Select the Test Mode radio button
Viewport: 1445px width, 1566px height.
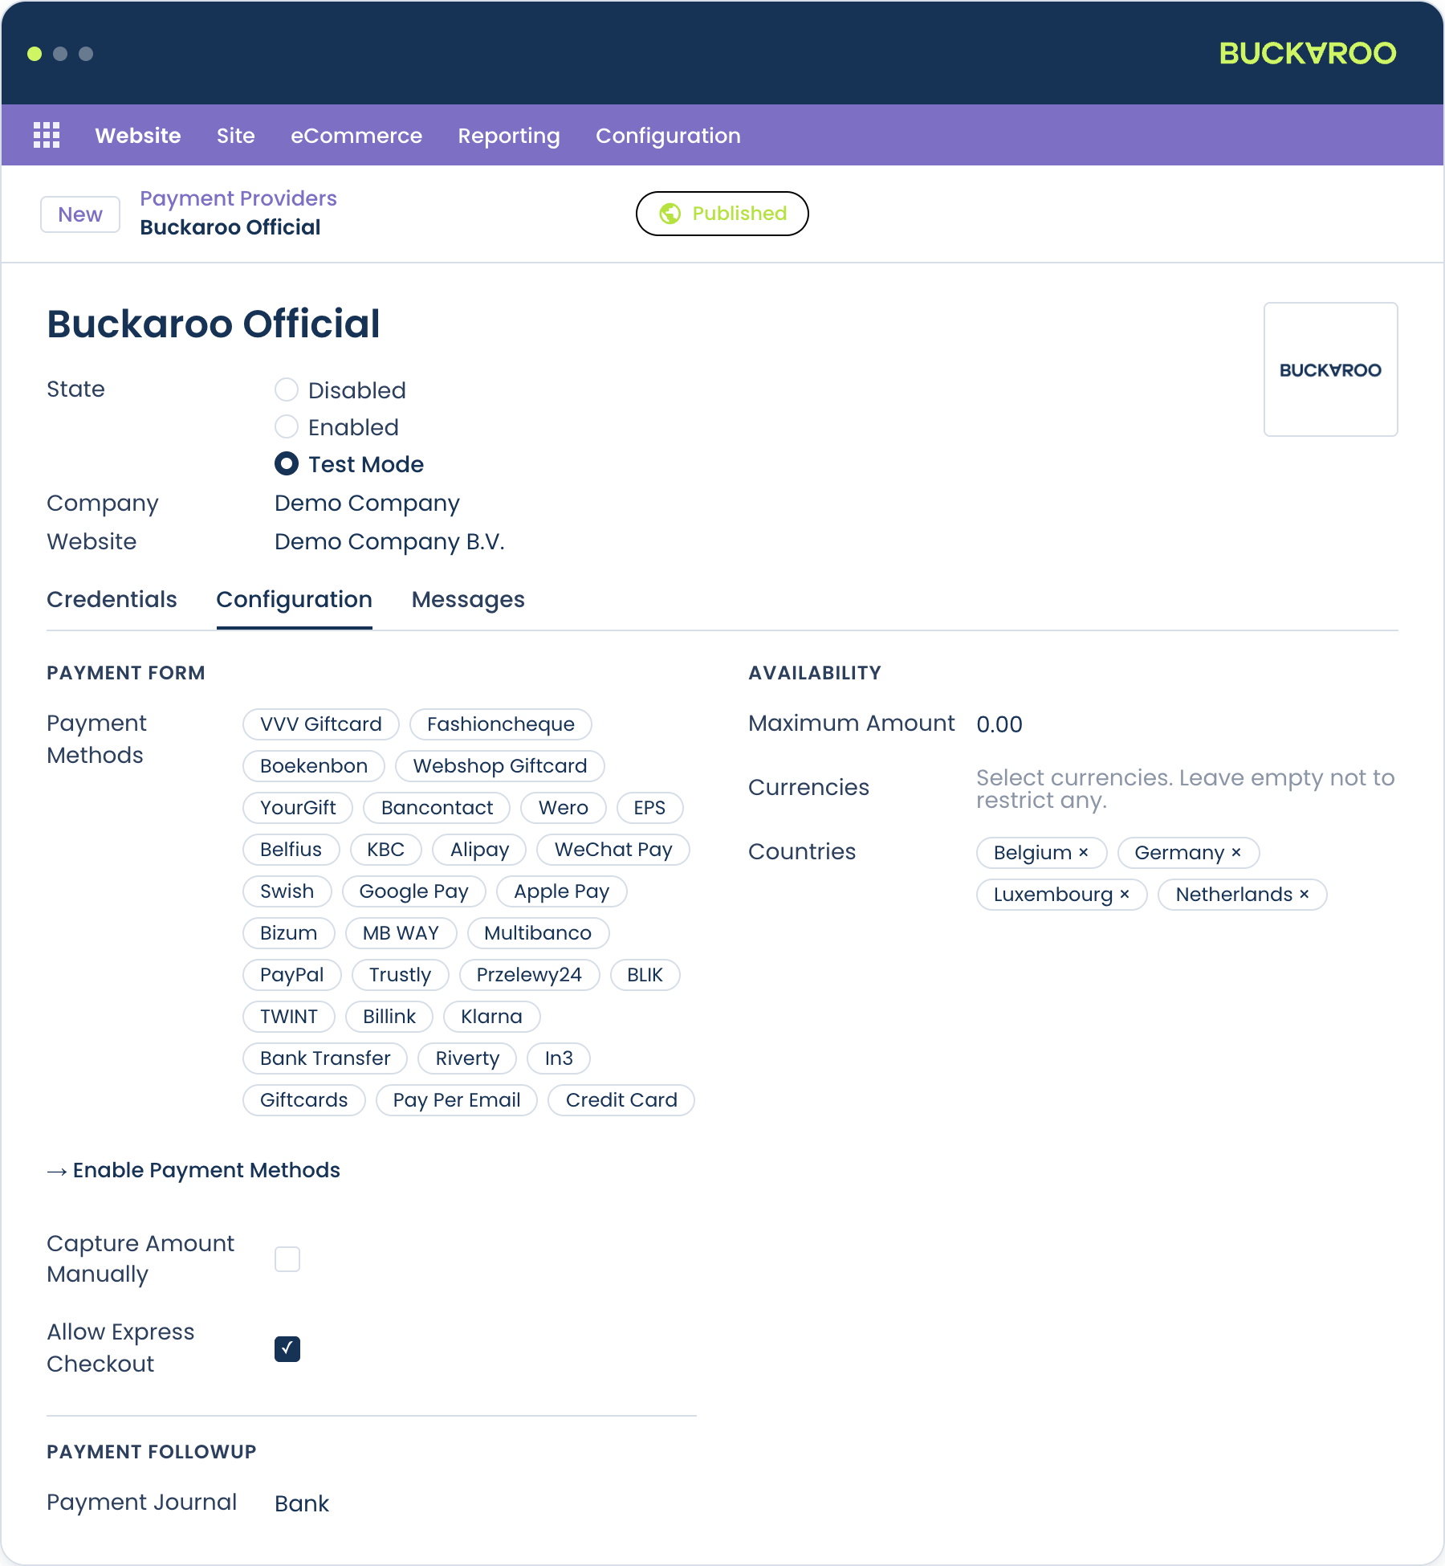coord(287,463)
